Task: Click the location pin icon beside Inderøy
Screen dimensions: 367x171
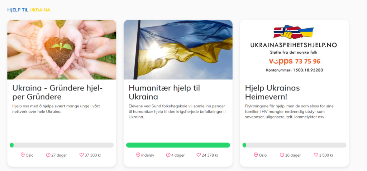Action: click(x=138, y=155)
